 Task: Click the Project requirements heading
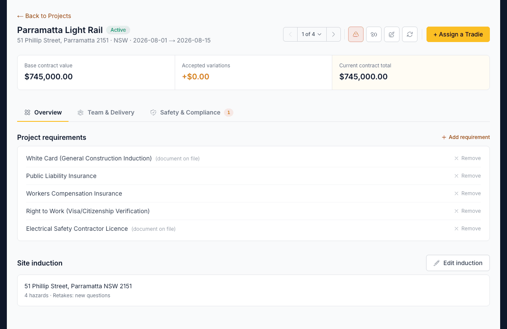52,137
